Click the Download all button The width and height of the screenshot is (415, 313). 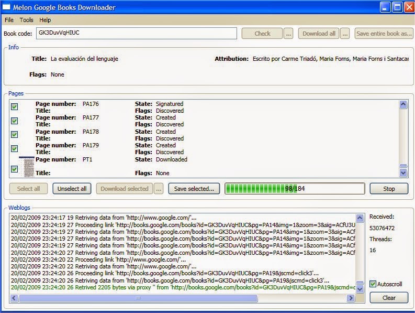tap(319, 34)
